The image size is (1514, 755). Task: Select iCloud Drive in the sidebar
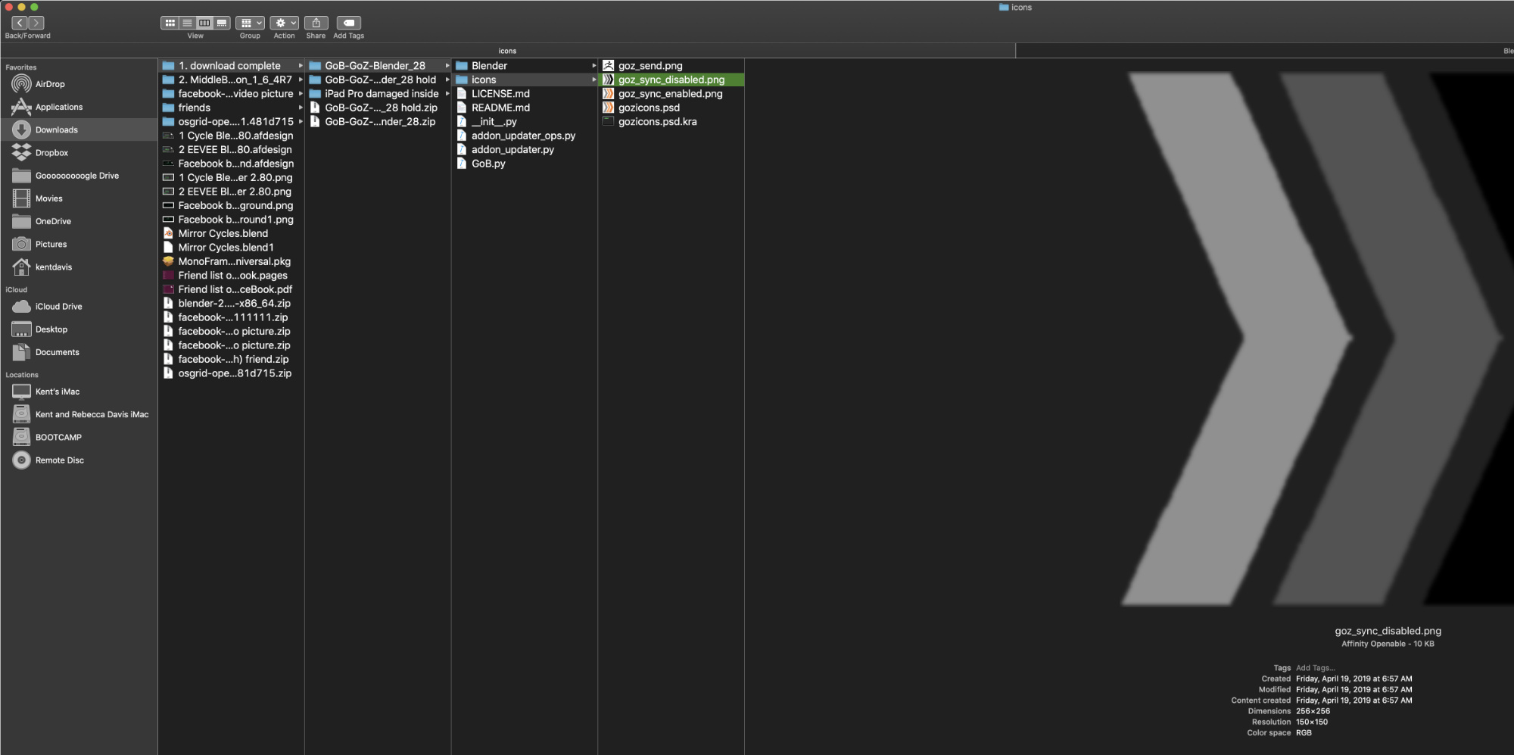point(58,307)
